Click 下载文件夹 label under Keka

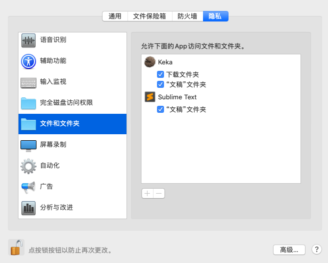[182, 74]
